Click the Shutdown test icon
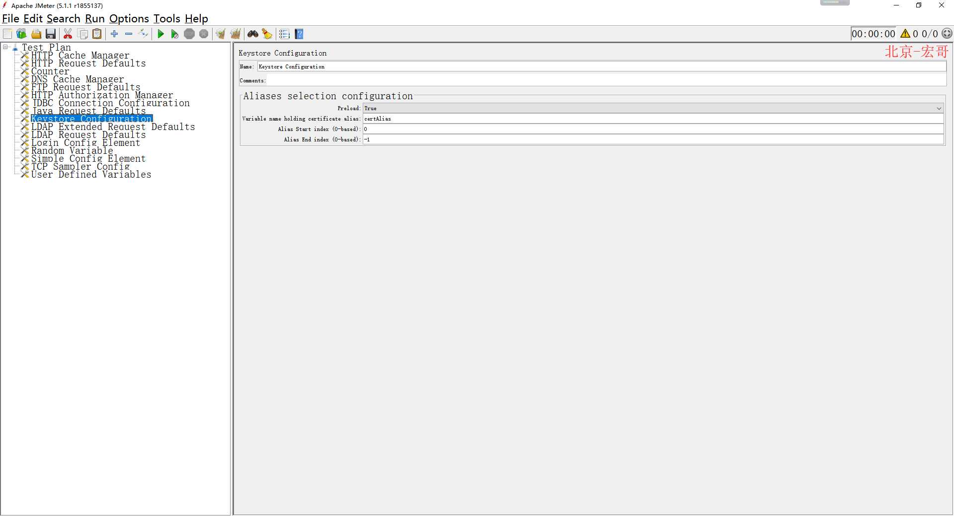The image size is (954, 516). click(x=204, y=34)
